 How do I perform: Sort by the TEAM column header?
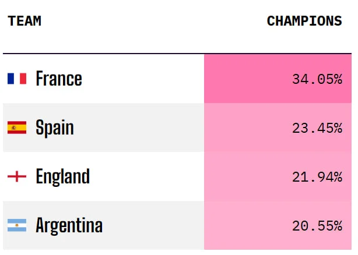24,21
